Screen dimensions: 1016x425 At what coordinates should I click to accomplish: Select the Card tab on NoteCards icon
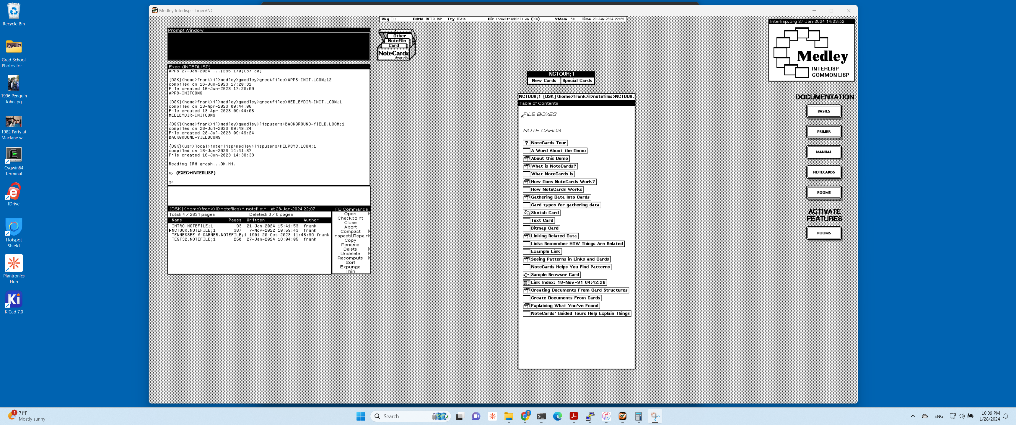[394, 46]
